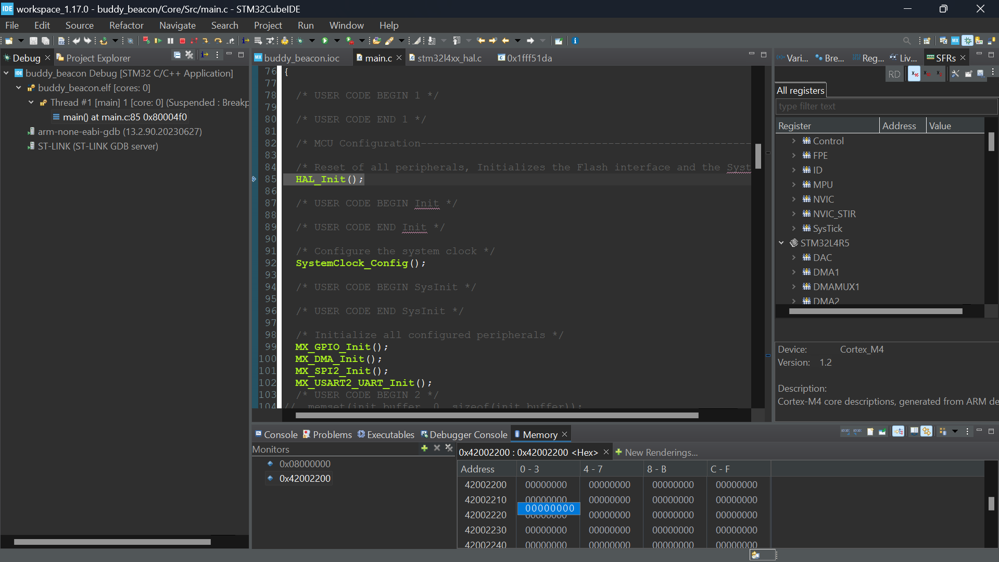
Task: Toggle decimal X10 format in SFRs
Action: pyautogui.click(x=927, y=74)
